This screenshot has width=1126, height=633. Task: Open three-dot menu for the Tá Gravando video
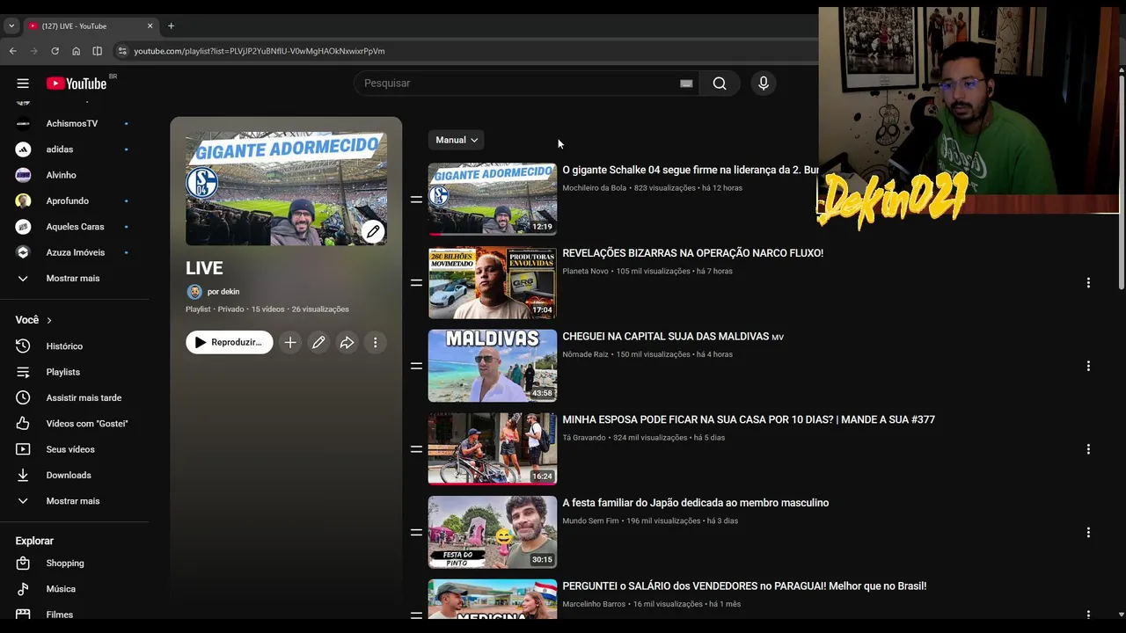(x=1088, y=449)
